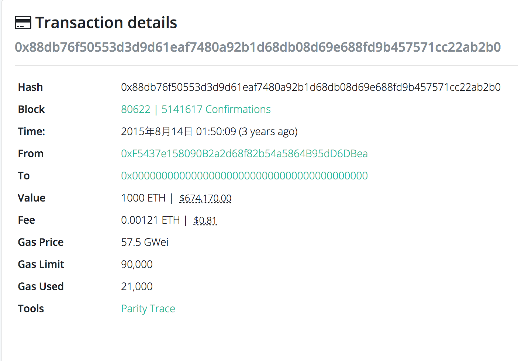This screenshot has height=361, width=518.
Task: Open block 80622
Action: click(136, 109)
